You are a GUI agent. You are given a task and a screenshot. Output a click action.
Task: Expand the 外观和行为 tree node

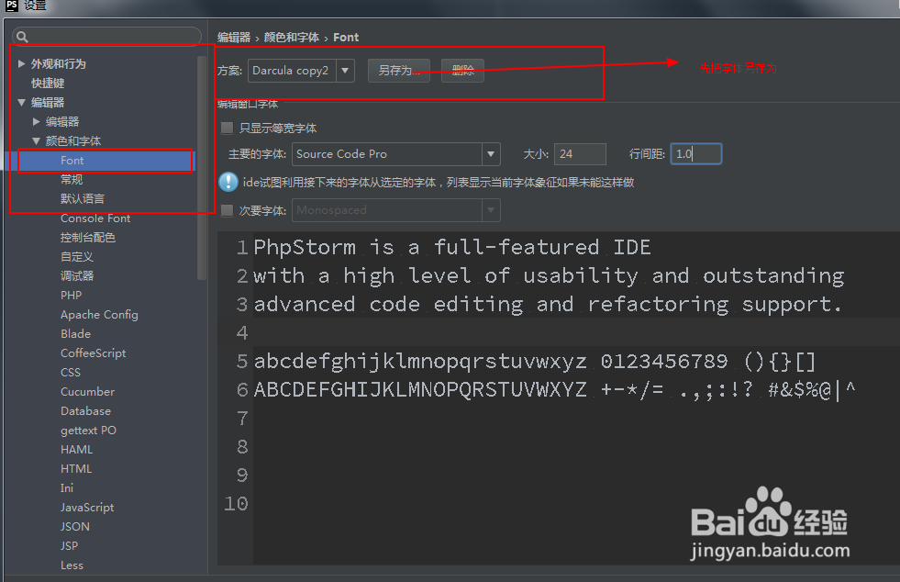tap(21, 63)
